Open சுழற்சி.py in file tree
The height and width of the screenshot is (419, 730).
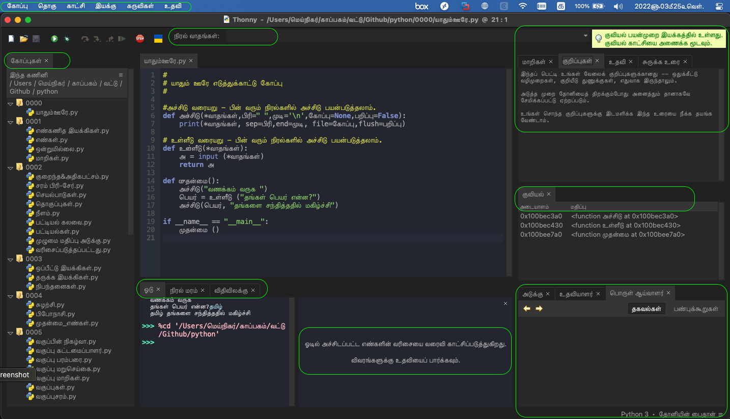[50, 305]
